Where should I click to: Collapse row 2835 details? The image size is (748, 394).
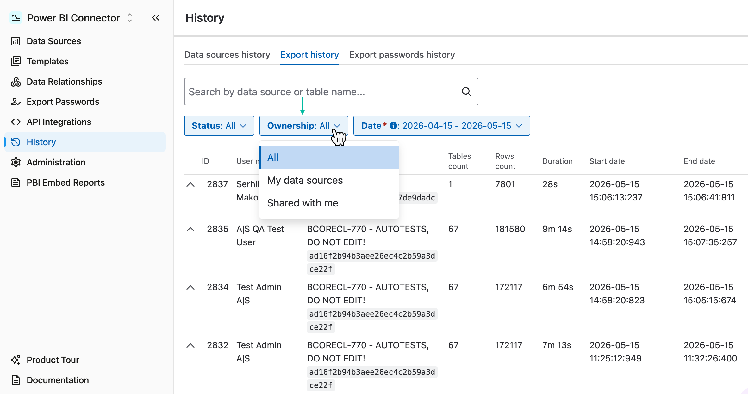click(x=190, y=230)
